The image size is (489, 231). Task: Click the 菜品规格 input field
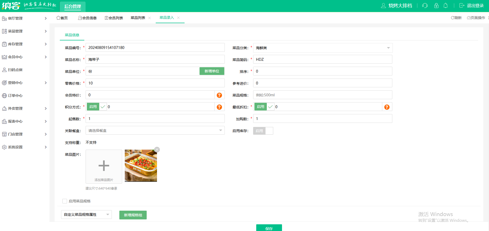323,95
